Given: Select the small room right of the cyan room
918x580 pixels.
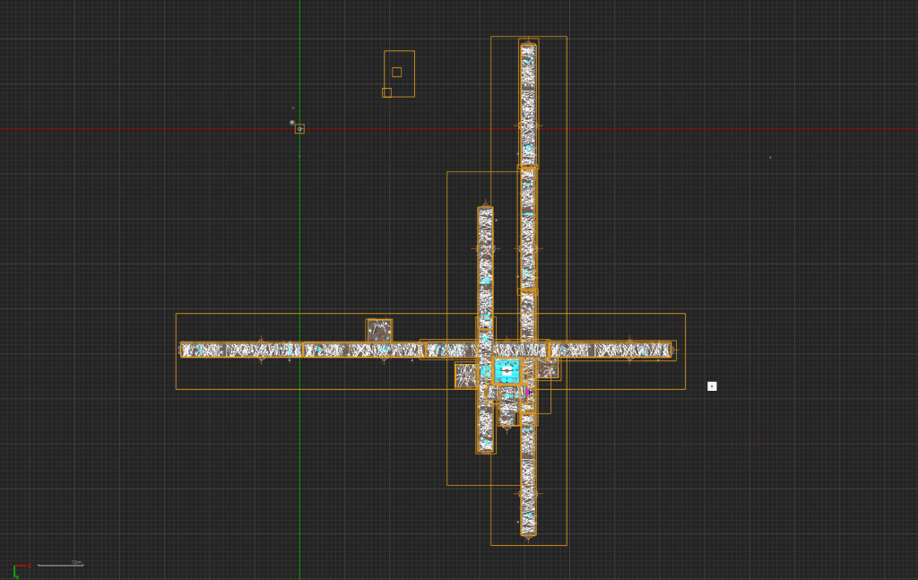Looking at the screenshot, I should (547, 368).
